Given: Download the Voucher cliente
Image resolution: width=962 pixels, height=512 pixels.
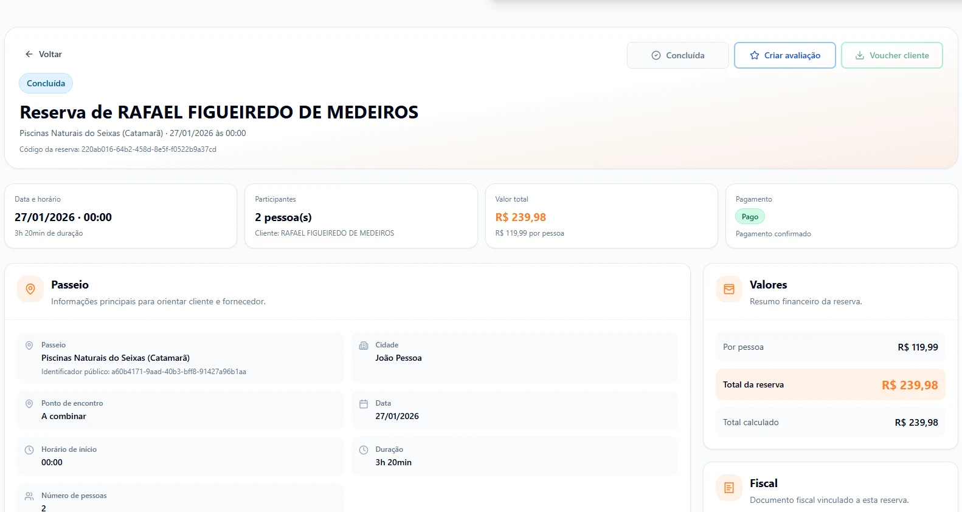Looking at the screenshot, I should tap(891, 55).
